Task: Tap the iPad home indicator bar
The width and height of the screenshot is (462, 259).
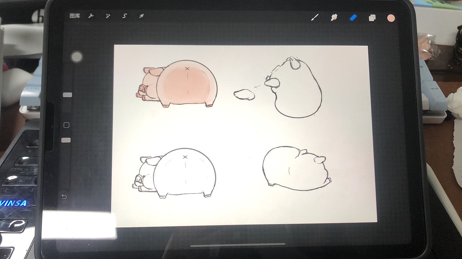Action: pos(238,245)
